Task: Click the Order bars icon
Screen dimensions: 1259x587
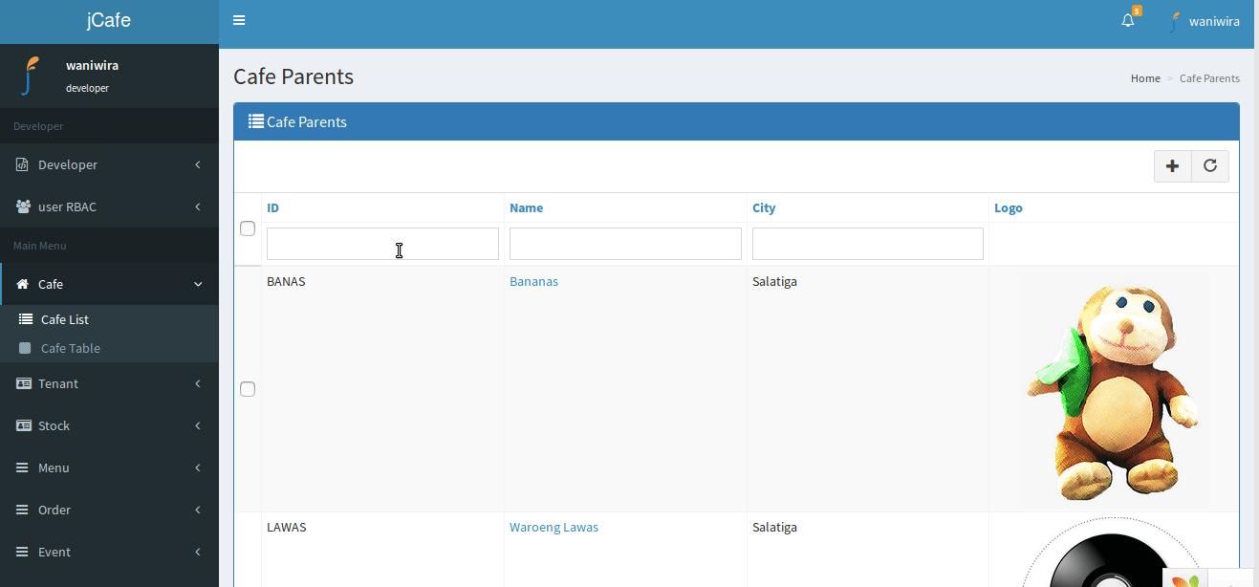Action: point(22,510)
